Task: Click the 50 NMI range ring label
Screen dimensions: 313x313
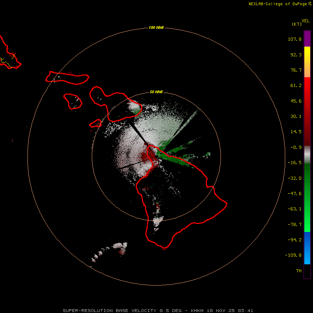Action: pyautogui.click(x=156, y=92)
